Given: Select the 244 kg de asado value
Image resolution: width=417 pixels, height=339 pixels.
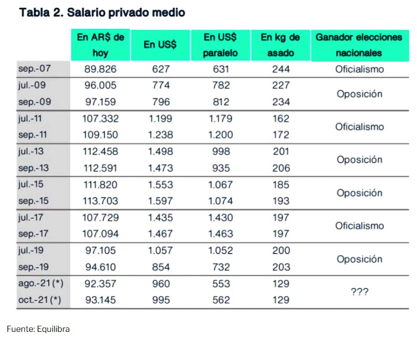Looking at the screenshot, I should point(281,69).
